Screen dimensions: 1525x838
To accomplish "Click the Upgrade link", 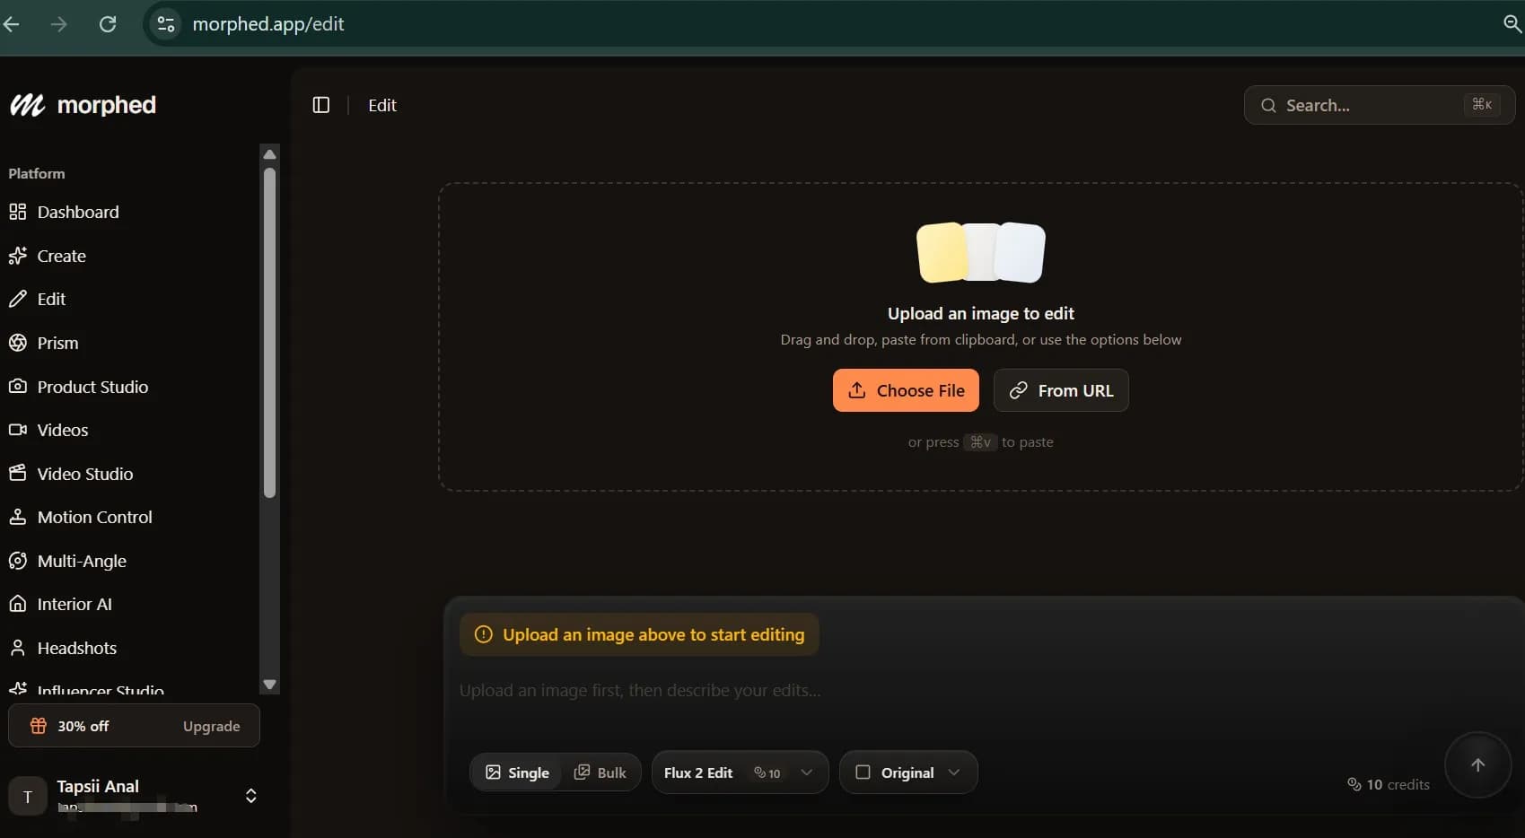I will [212, 726].
